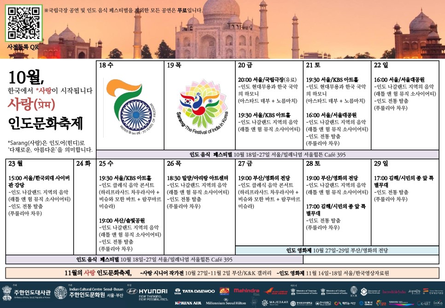This screenshot has width=445, height=308.
Task: Click 19:30 서울/KBS 아트홀 on Friday the 20th
Action: pos(264,115)
